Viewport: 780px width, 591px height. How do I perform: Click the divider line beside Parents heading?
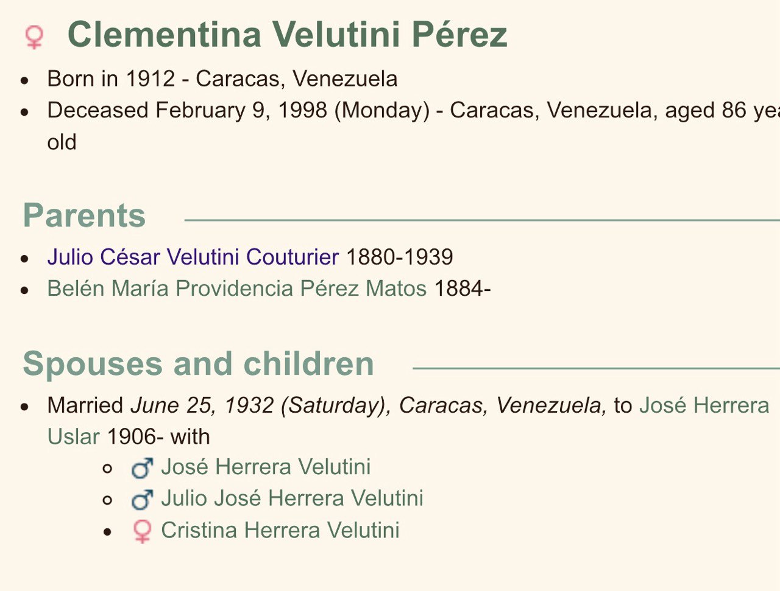pos(482,220)
